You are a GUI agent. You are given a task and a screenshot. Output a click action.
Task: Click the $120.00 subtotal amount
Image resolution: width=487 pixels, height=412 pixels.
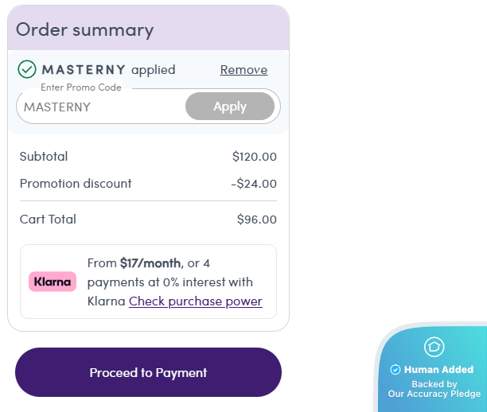coord(254,157)
